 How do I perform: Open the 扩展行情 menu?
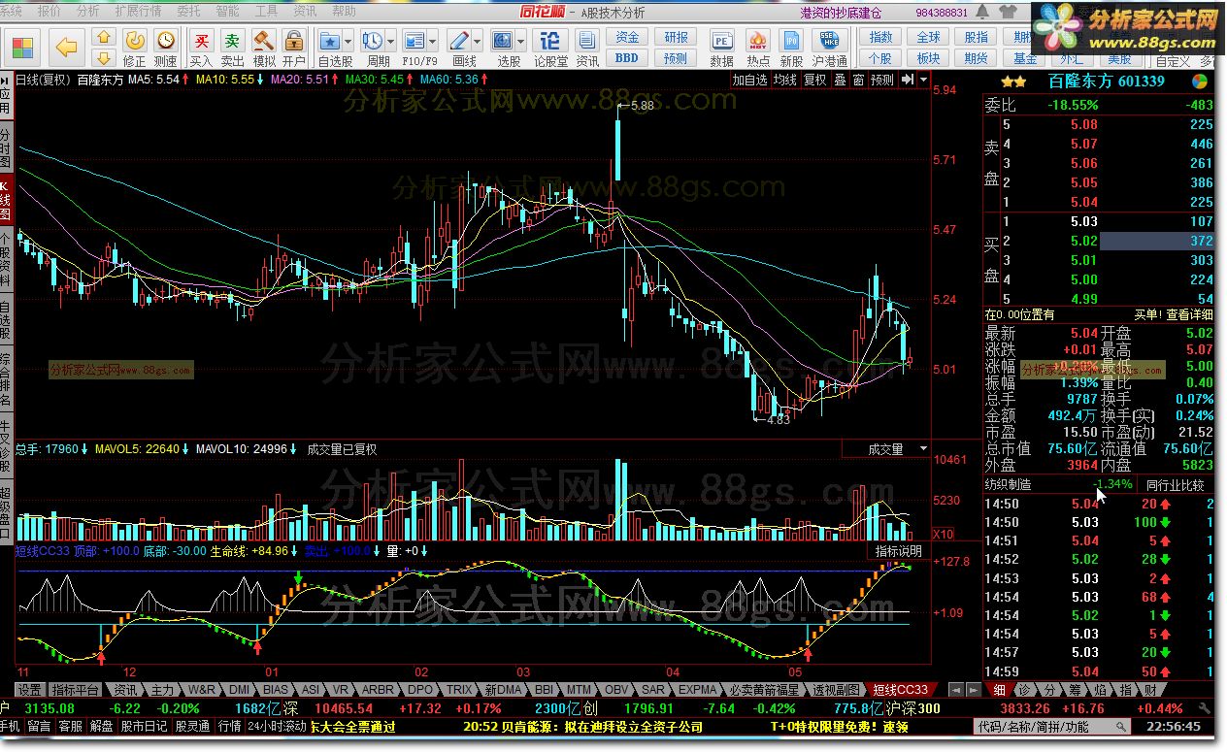(138, 11)
